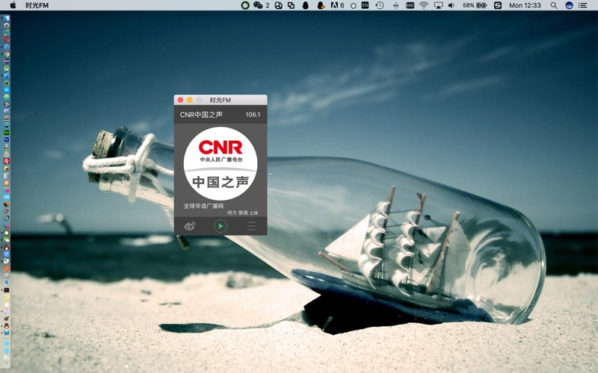Screen dimensions: 598x373
Task: Open Spotlight search magnifier
Action: (554, 5)
